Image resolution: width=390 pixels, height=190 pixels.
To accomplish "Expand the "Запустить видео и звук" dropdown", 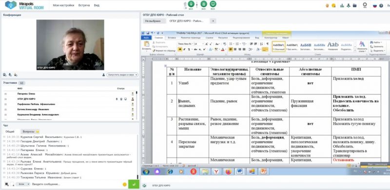I will pyautogui.click(x=122, y=75).
